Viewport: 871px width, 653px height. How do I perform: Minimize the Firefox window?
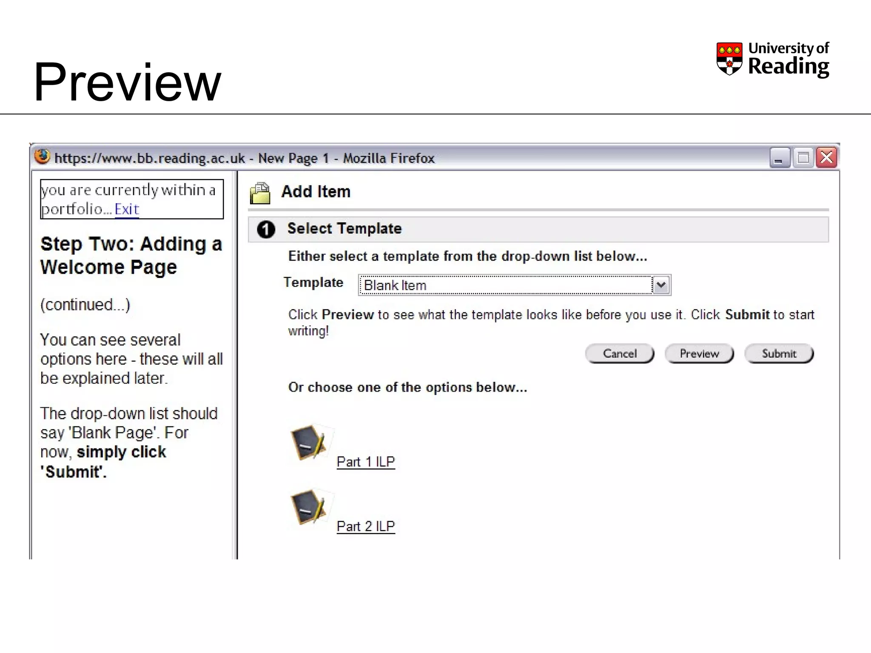(780, 158)
